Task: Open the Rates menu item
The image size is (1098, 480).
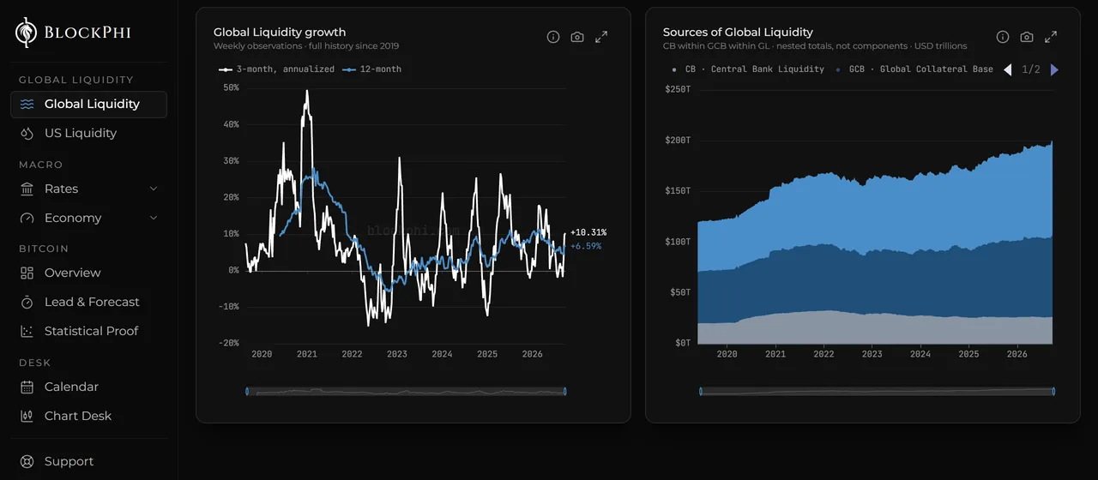Action: point(88,189)
